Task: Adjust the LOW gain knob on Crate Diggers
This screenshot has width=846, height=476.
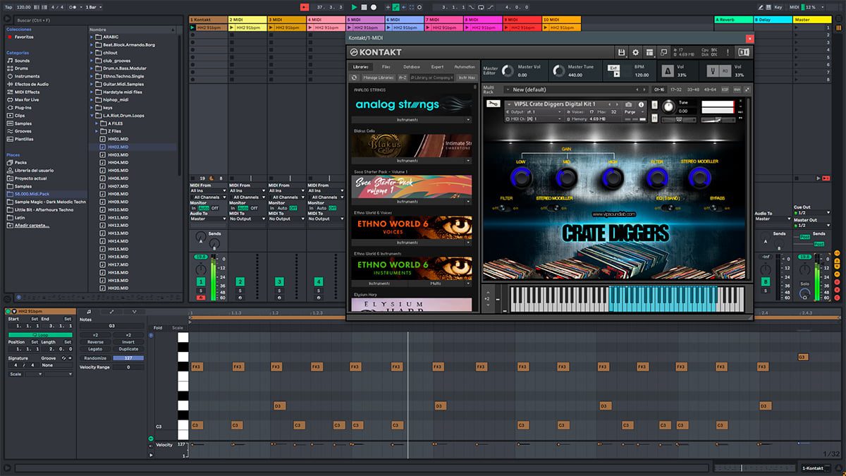Action: 520,177
